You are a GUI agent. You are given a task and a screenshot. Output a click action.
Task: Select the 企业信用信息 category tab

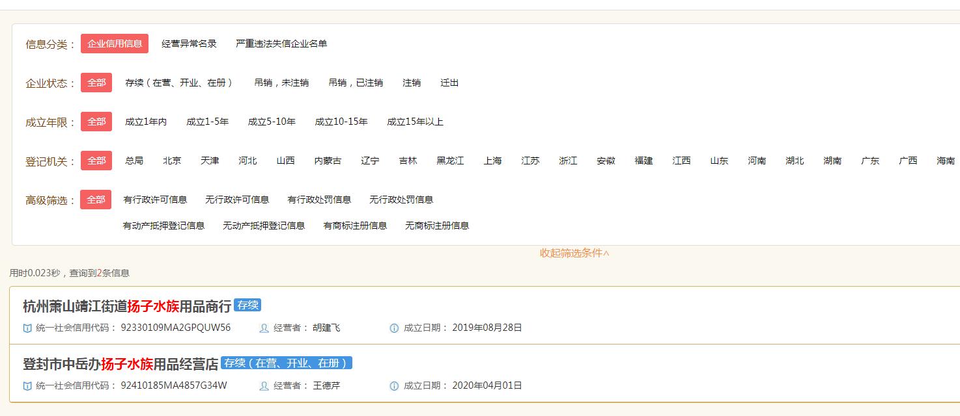pyautogui.click(x=115, y=44)
